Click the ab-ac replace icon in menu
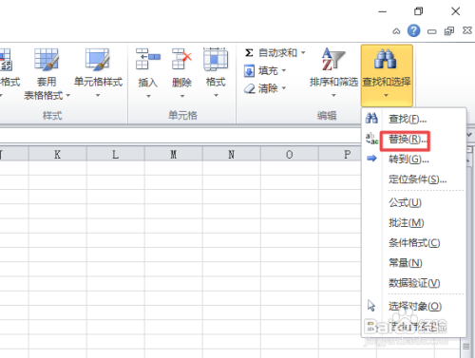The image size is (475, 358). point(371,139)
